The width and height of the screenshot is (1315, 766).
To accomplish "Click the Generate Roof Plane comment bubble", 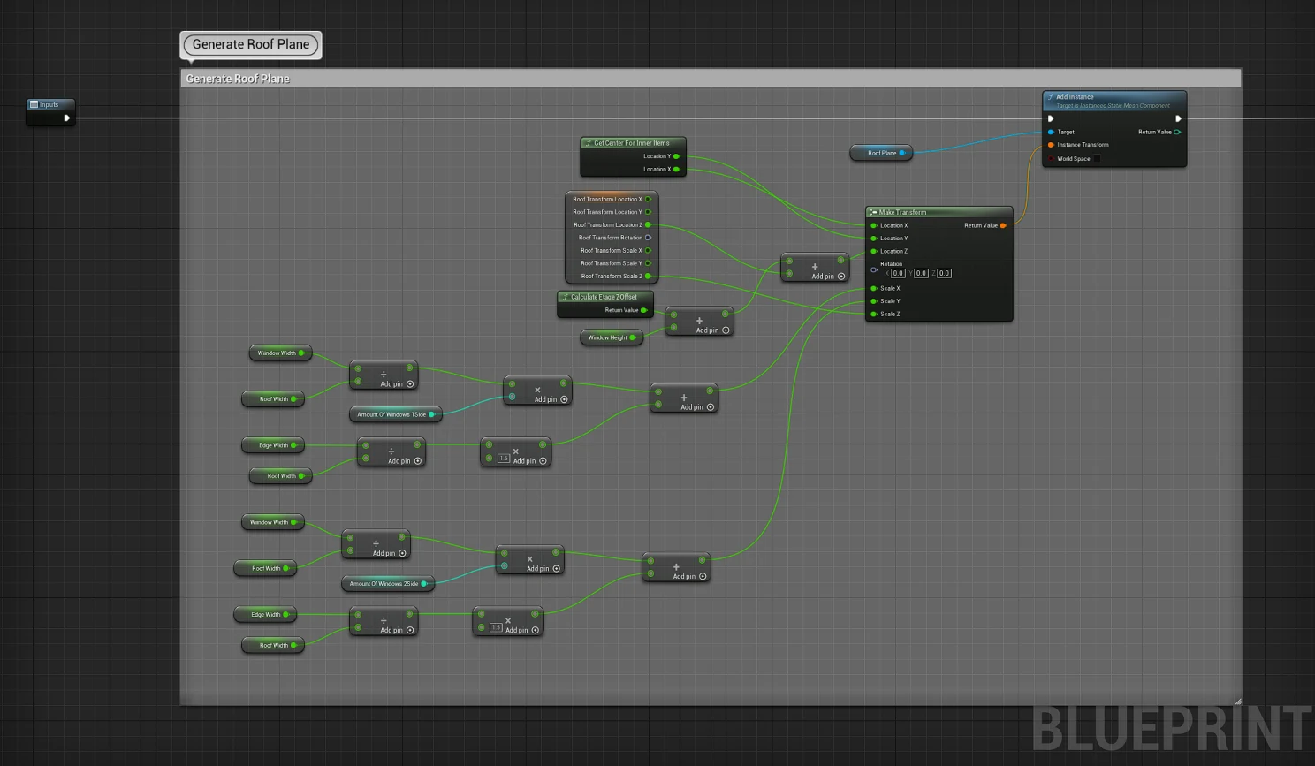I will tap(251, 44).
